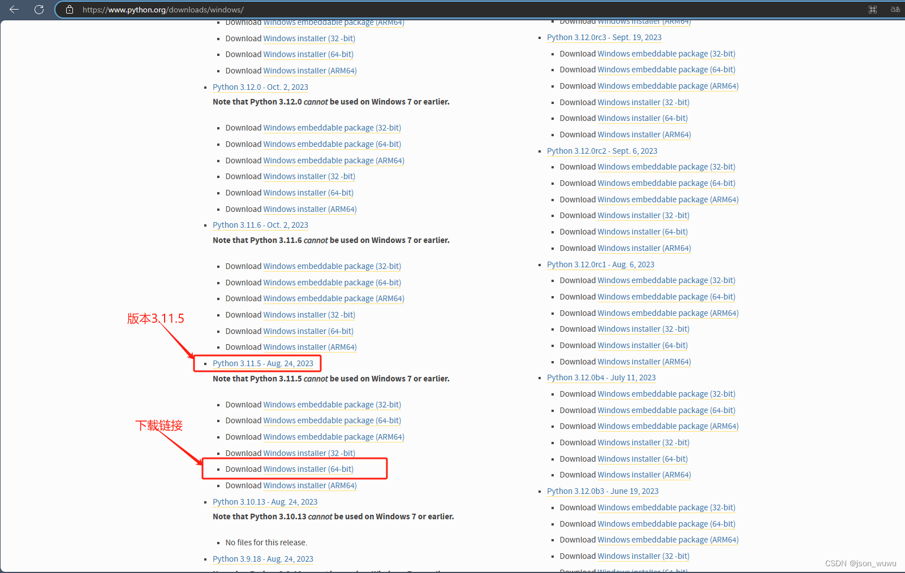The width and height of the screenshot is (905, 573).
Task: Download 3.12.0rc1 Windows installer (32-bit)
Action: [x=643, y=329]
